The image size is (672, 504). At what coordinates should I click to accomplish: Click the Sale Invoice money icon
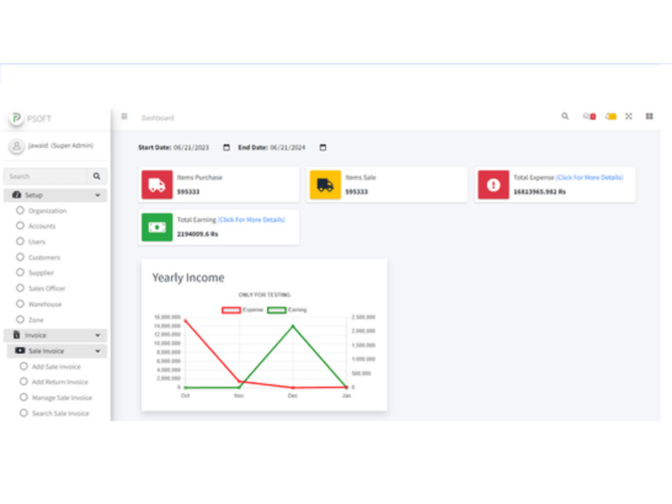point(20,351)
